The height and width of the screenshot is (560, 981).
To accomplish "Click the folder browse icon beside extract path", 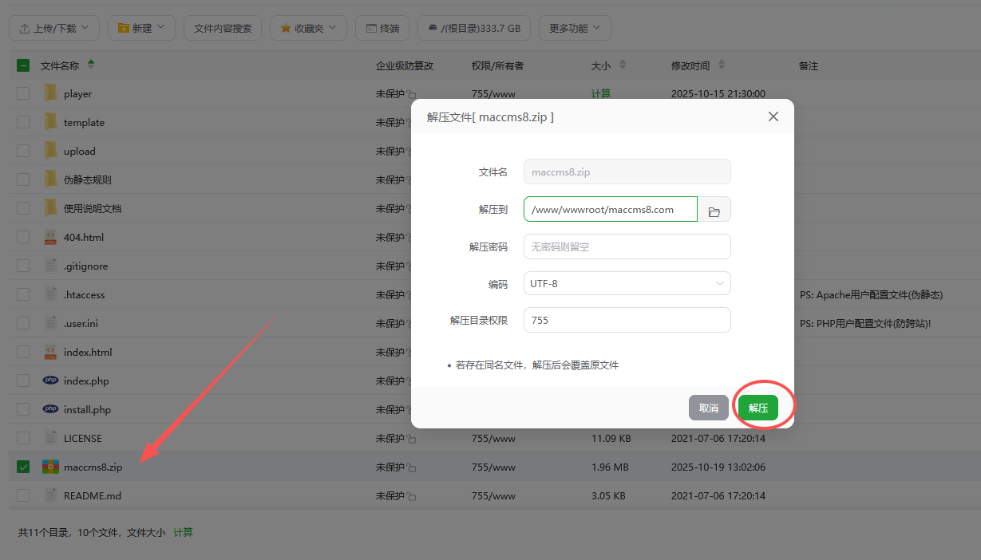I will 714,210.
